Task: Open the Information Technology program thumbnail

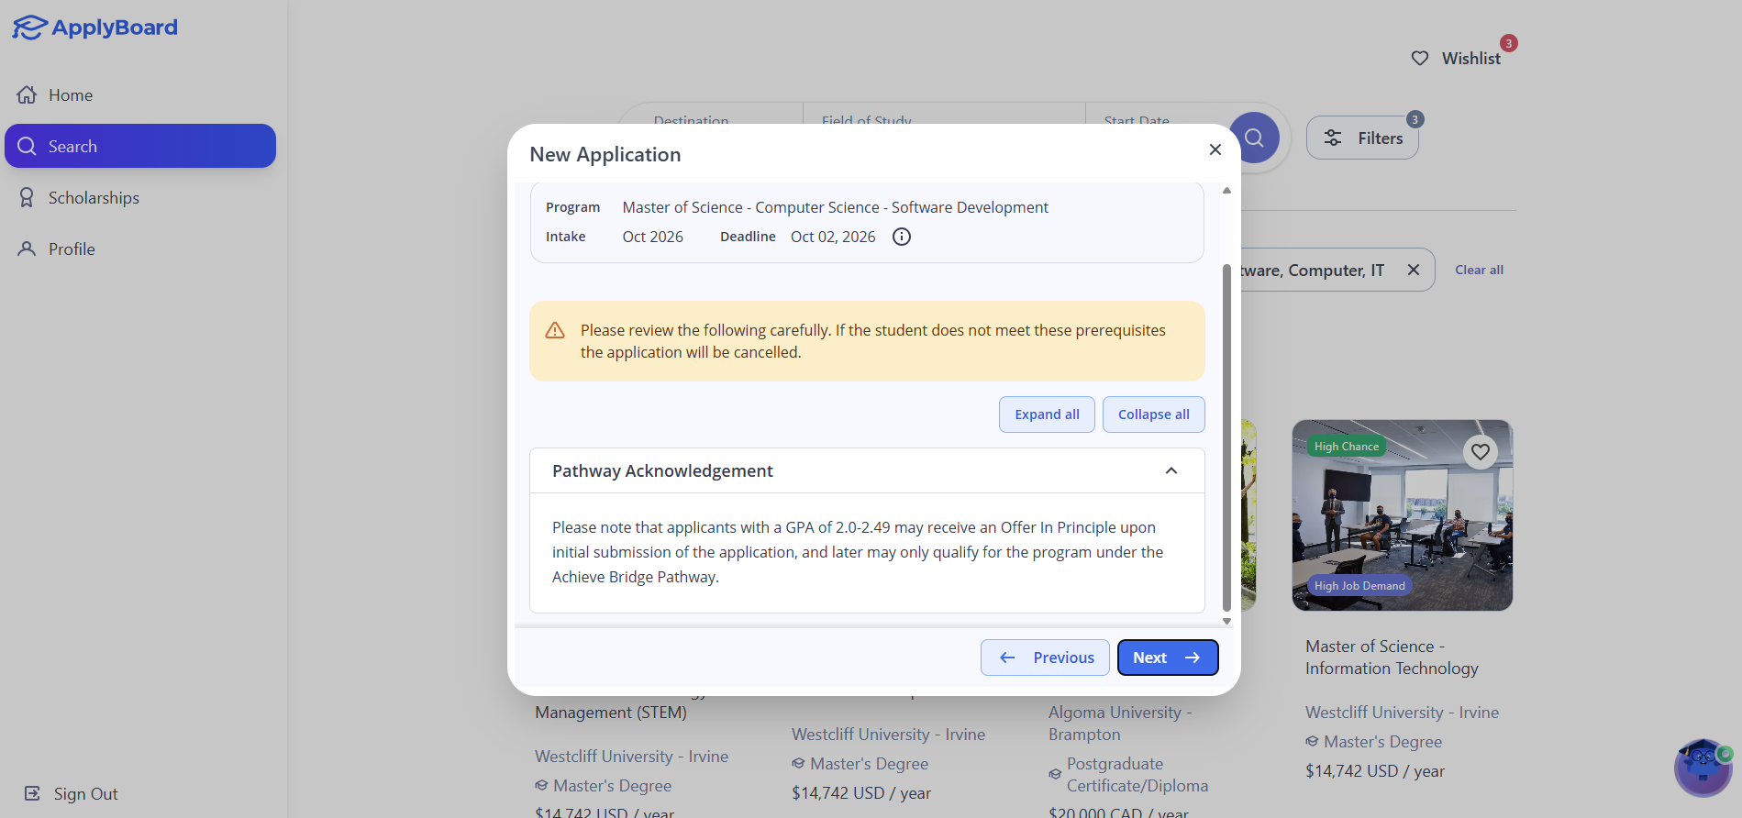Action: [1403, 515]
